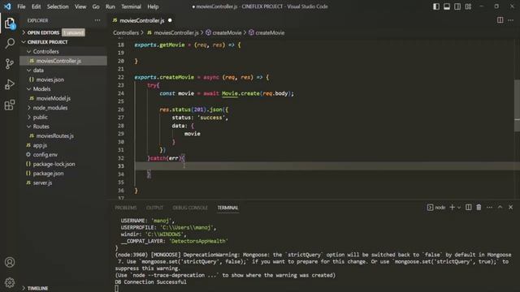Open the Customize Layout icon
Viewport: 520px width, 292px height.
[468, 6]
